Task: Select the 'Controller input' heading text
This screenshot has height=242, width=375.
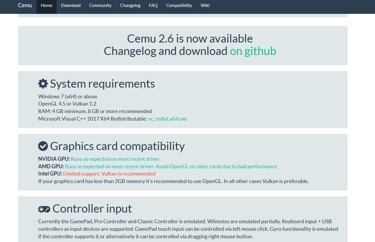Action: click(92, 209)
